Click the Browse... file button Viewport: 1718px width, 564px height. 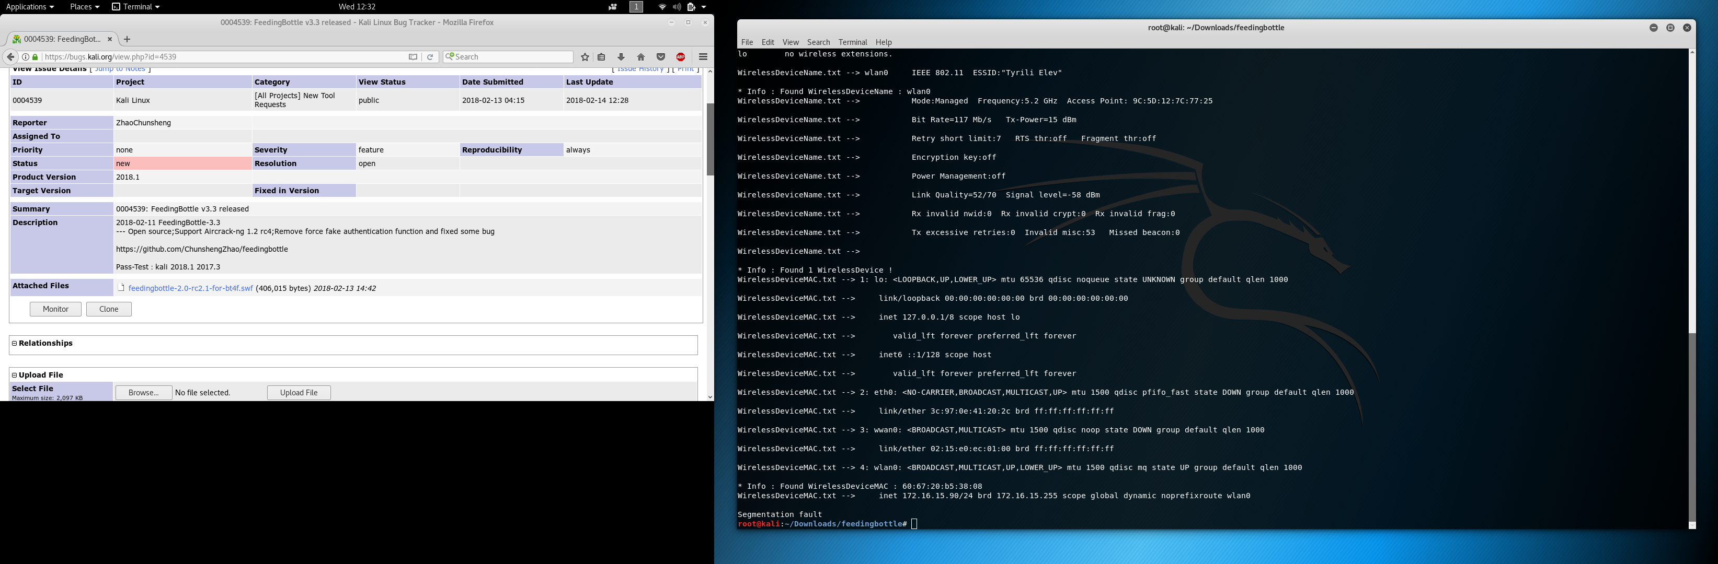(143, 393)
